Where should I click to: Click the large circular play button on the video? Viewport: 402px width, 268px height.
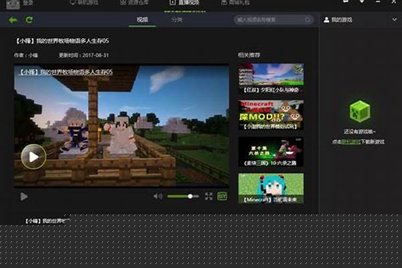point(33,156)
